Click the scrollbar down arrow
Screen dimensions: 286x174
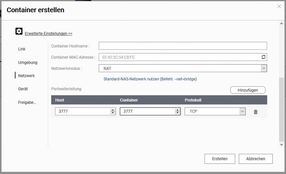click(x=282, y=145)
